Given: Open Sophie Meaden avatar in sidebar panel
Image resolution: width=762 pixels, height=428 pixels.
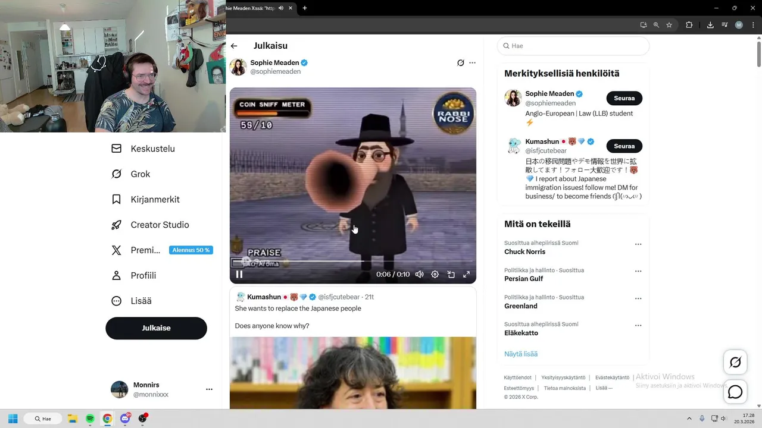Looking at the screenshot, I should coord(513,98).
